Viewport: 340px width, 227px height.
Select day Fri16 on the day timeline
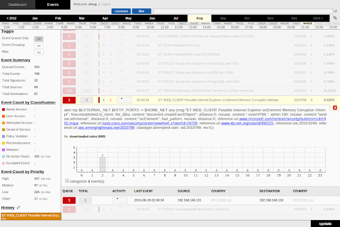[172, 23]
